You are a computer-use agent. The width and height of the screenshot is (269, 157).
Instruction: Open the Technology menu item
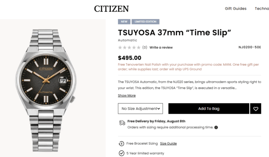pyautogui.click(x=262, y=8)
